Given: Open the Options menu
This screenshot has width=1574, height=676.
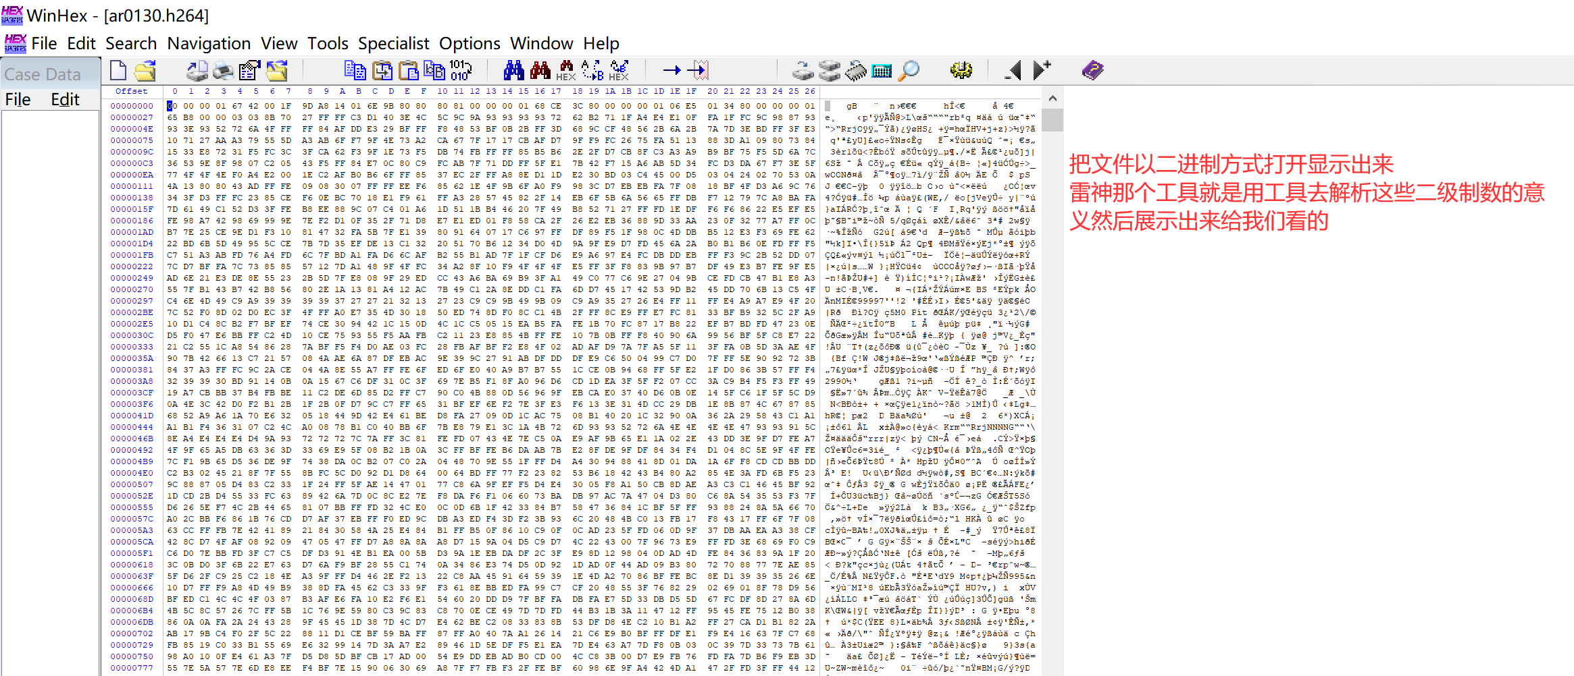Looking at the screenshot, I should point(469,44).
